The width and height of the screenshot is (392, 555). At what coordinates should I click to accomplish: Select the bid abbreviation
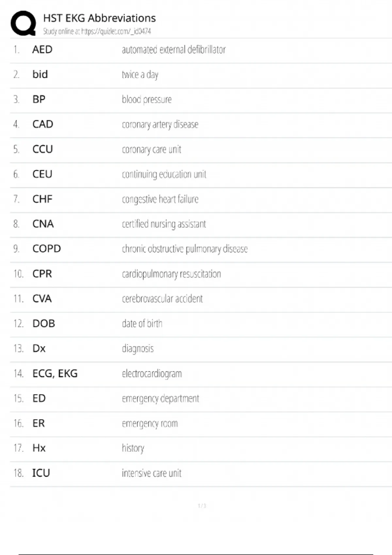(x=40, y=74)
